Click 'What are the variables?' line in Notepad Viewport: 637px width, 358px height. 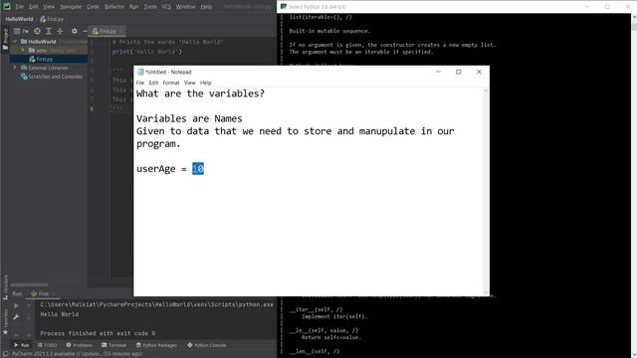coord(200,93)
